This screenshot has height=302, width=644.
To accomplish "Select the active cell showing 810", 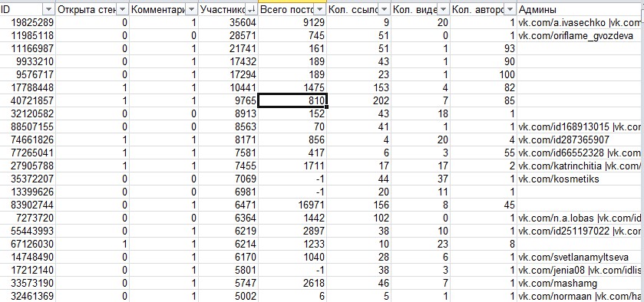I will [x=292, y=100].
